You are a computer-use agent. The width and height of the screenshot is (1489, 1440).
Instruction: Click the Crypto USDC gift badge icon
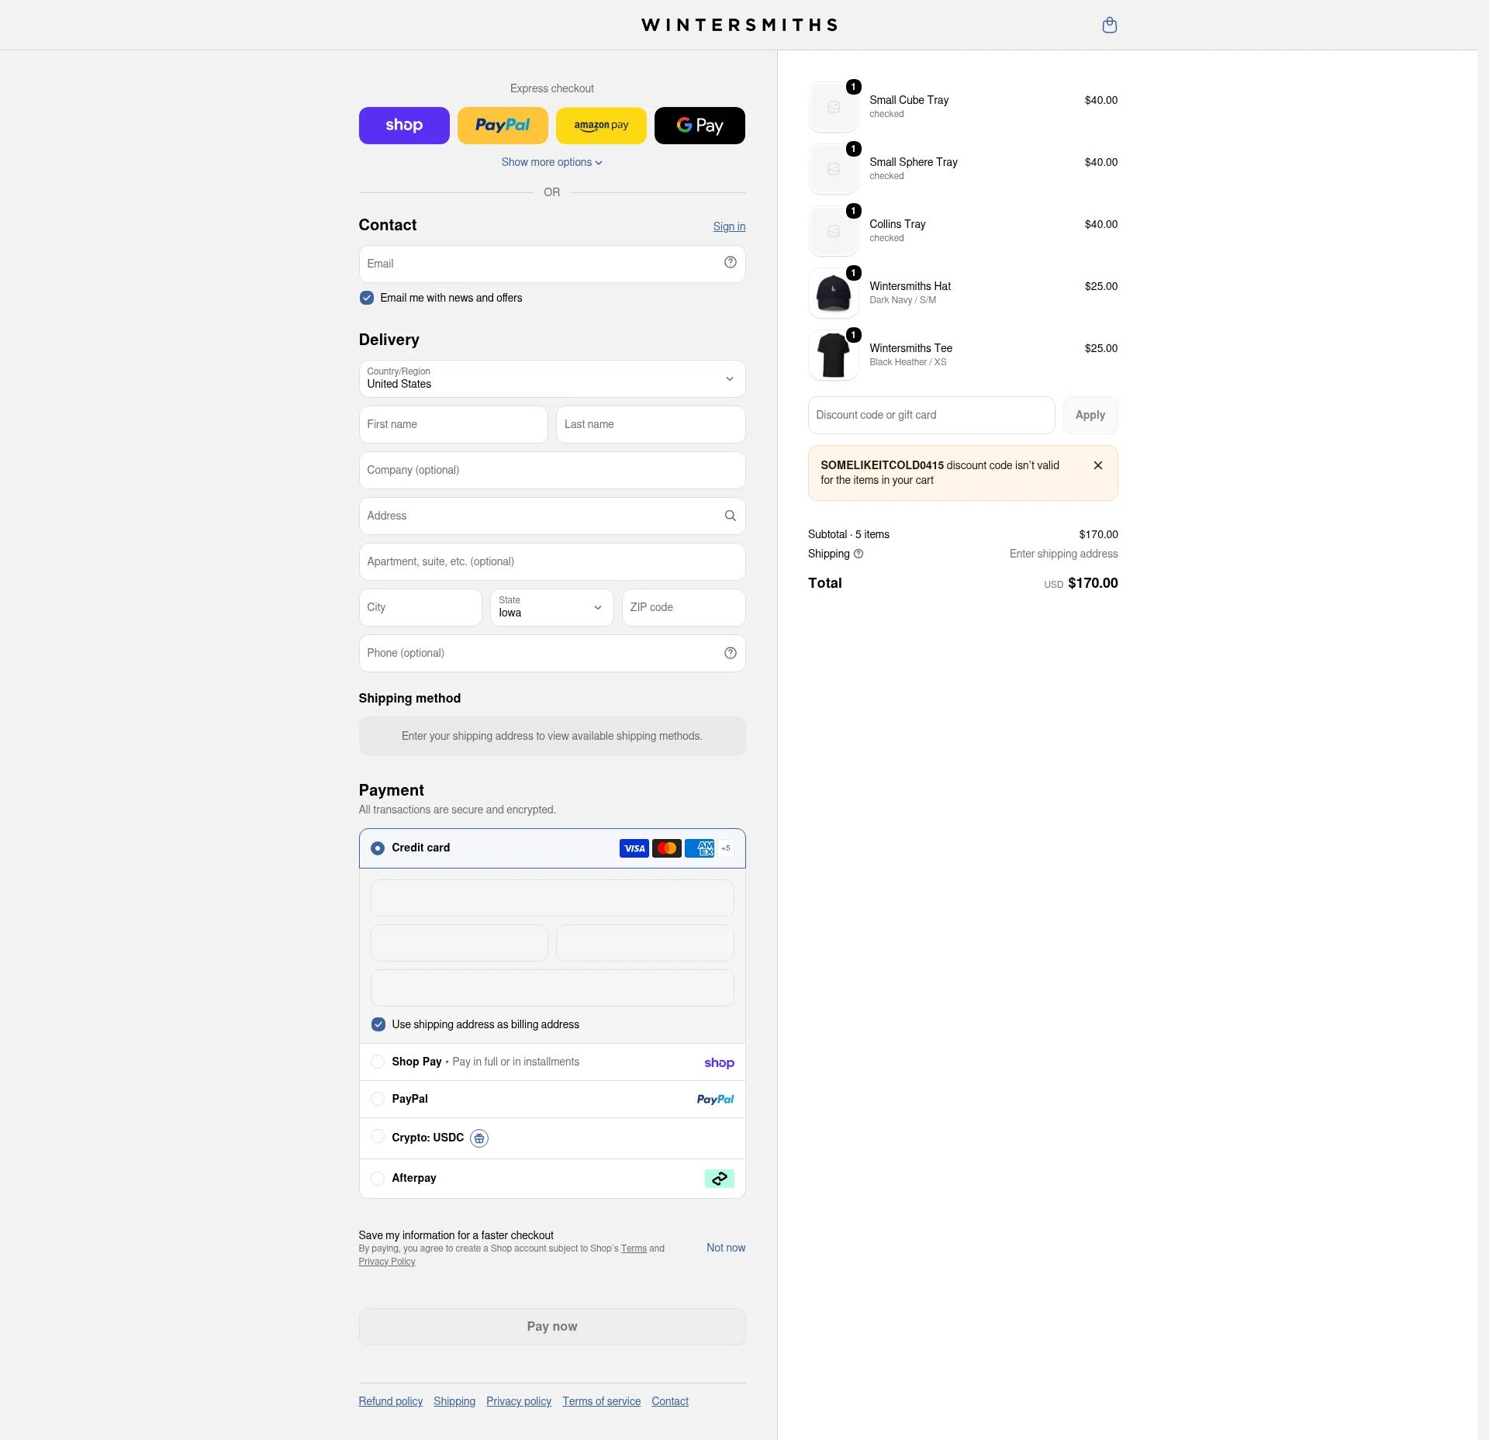pos(479,1138)
